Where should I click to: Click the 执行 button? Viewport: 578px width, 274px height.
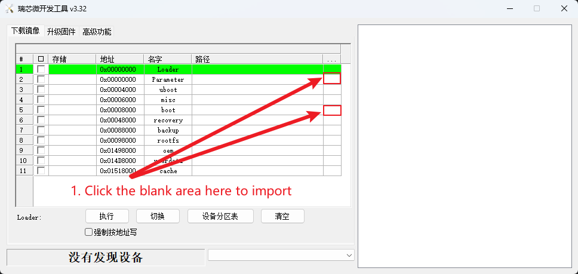107,216
